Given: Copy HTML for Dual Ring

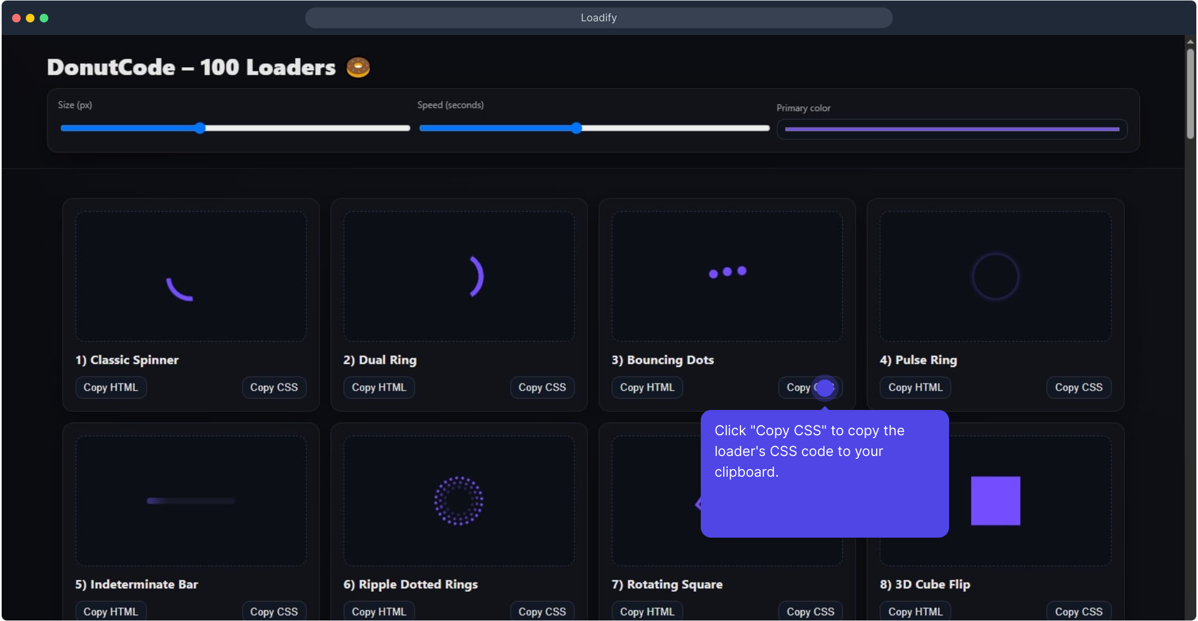Looking at the screenshot, I should 379,388.
